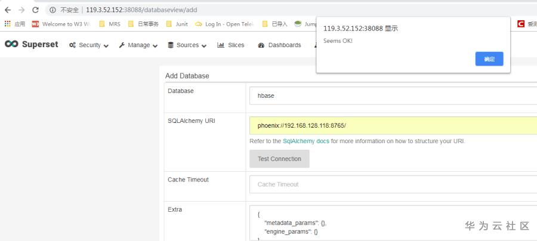This screenshot has width=537, height=241.
Task: Expand the Security dropdown menu
Action: click(x=89, y=45)
